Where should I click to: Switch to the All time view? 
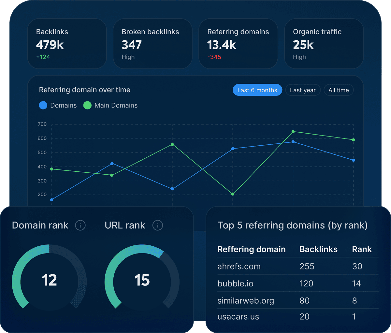(339, 90)
